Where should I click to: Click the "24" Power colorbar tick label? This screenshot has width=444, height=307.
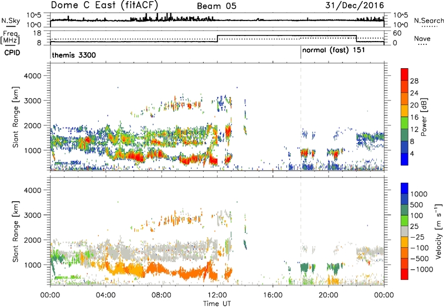coord(414,93)
